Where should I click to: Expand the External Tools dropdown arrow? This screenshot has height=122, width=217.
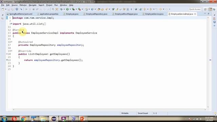(x=82, y=9)
